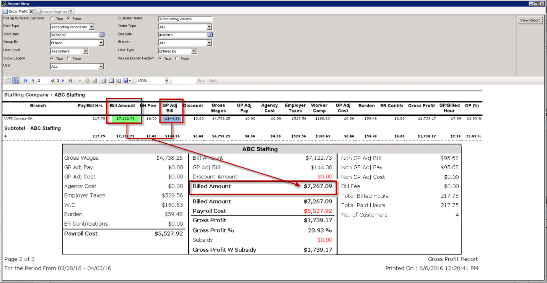Print the report
The height and width of the screenshot is (283, 547).
pyautogui.click(x=104, y=81)
